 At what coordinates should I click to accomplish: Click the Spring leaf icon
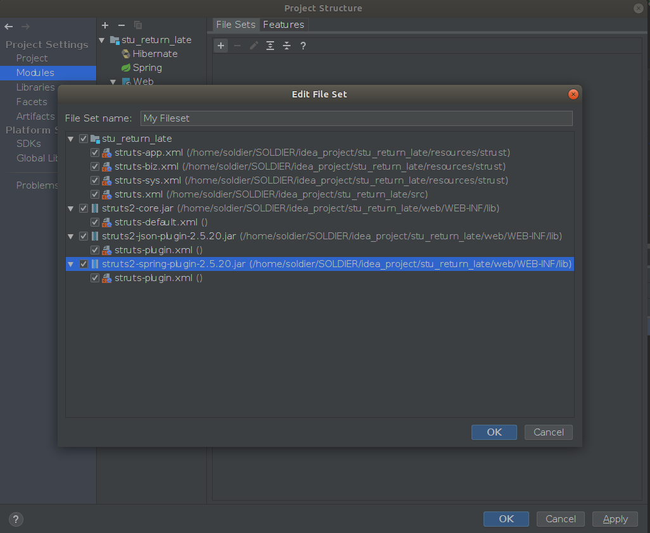125,68
